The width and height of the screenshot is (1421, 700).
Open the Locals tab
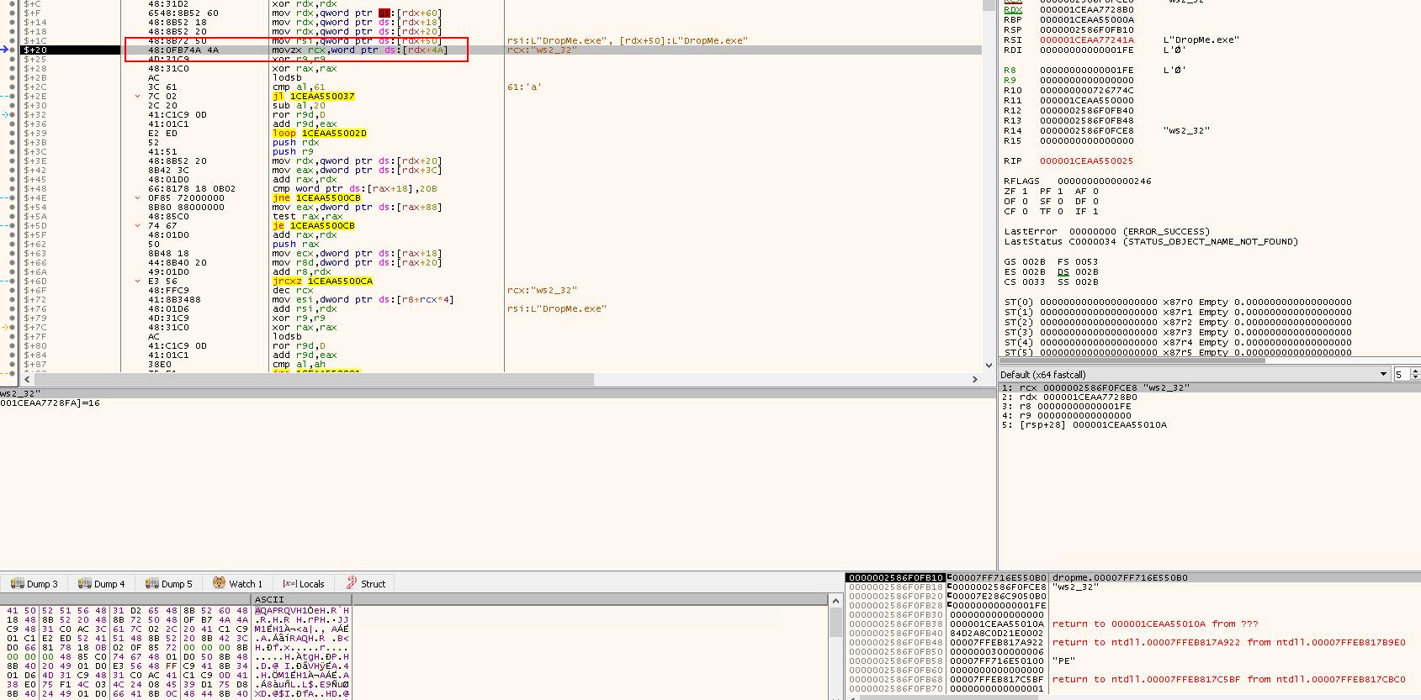pyautogui.click(x=304, y=584)
